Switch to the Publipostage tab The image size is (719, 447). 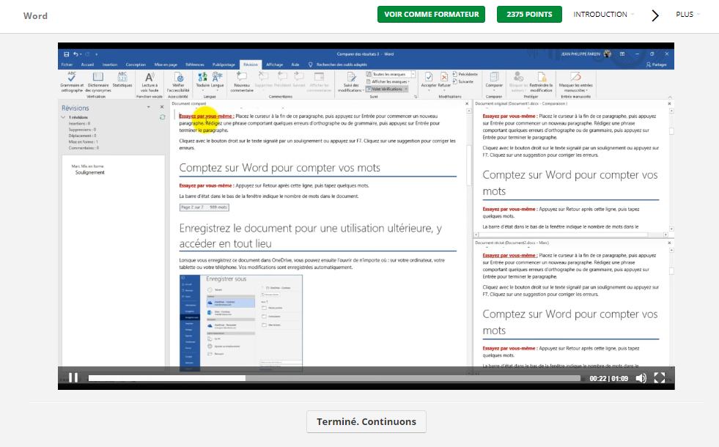coord(224,64)
